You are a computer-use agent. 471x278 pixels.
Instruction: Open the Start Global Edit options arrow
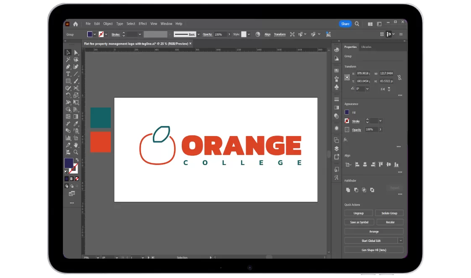(x=400, y=241)
